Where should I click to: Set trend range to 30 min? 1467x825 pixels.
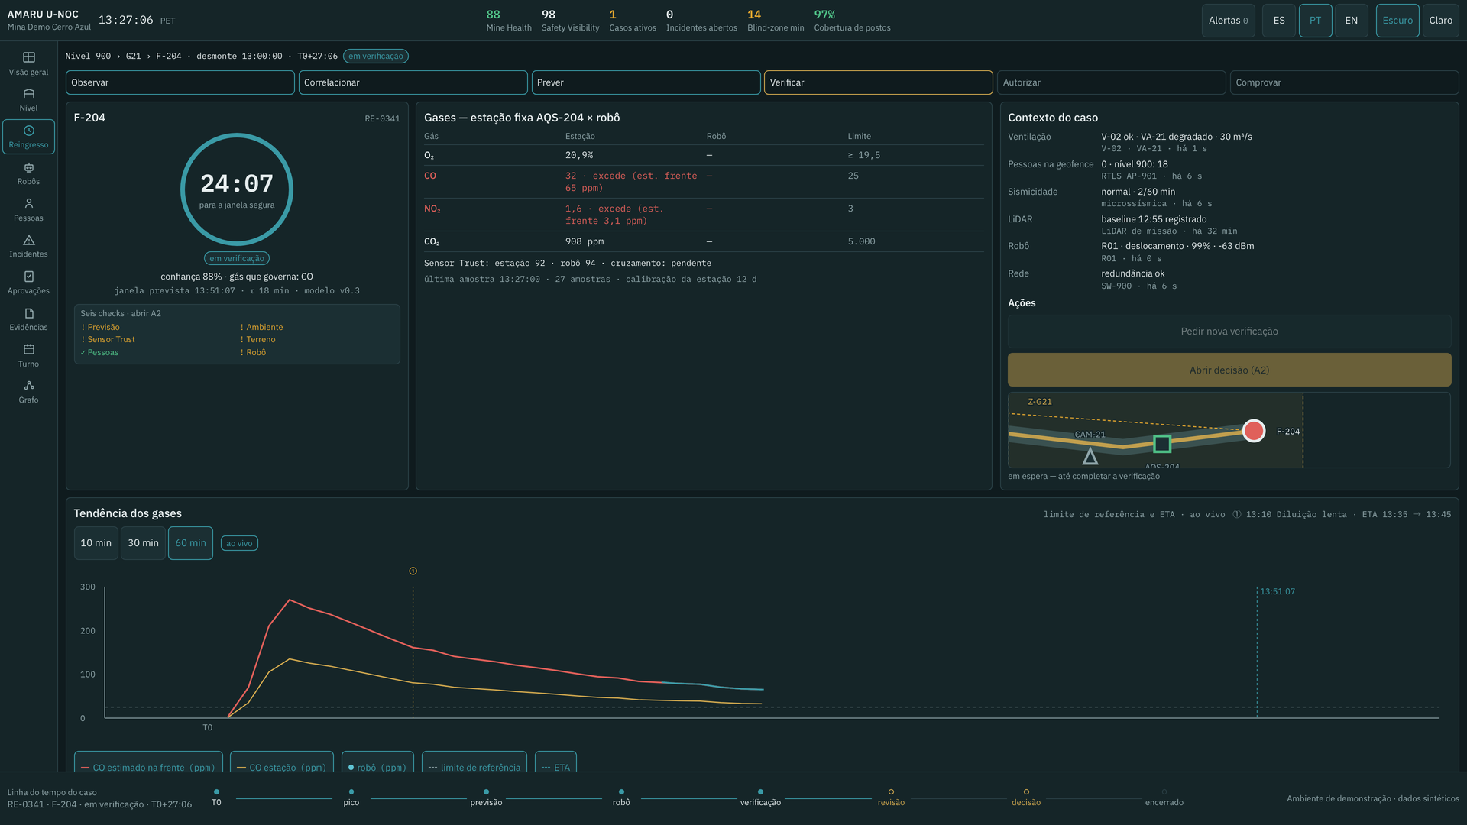[x=143, y=543]
